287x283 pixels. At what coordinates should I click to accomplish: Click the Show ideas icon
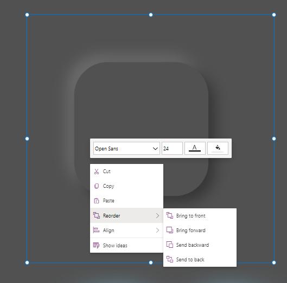[96, 245]
